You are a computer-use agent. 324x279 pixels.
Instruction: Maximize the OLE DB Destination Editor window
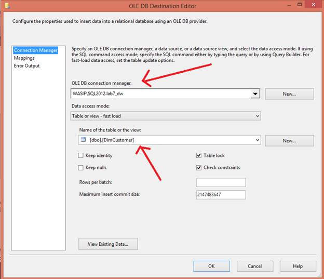pyautogui.click(x=300, y=5)
